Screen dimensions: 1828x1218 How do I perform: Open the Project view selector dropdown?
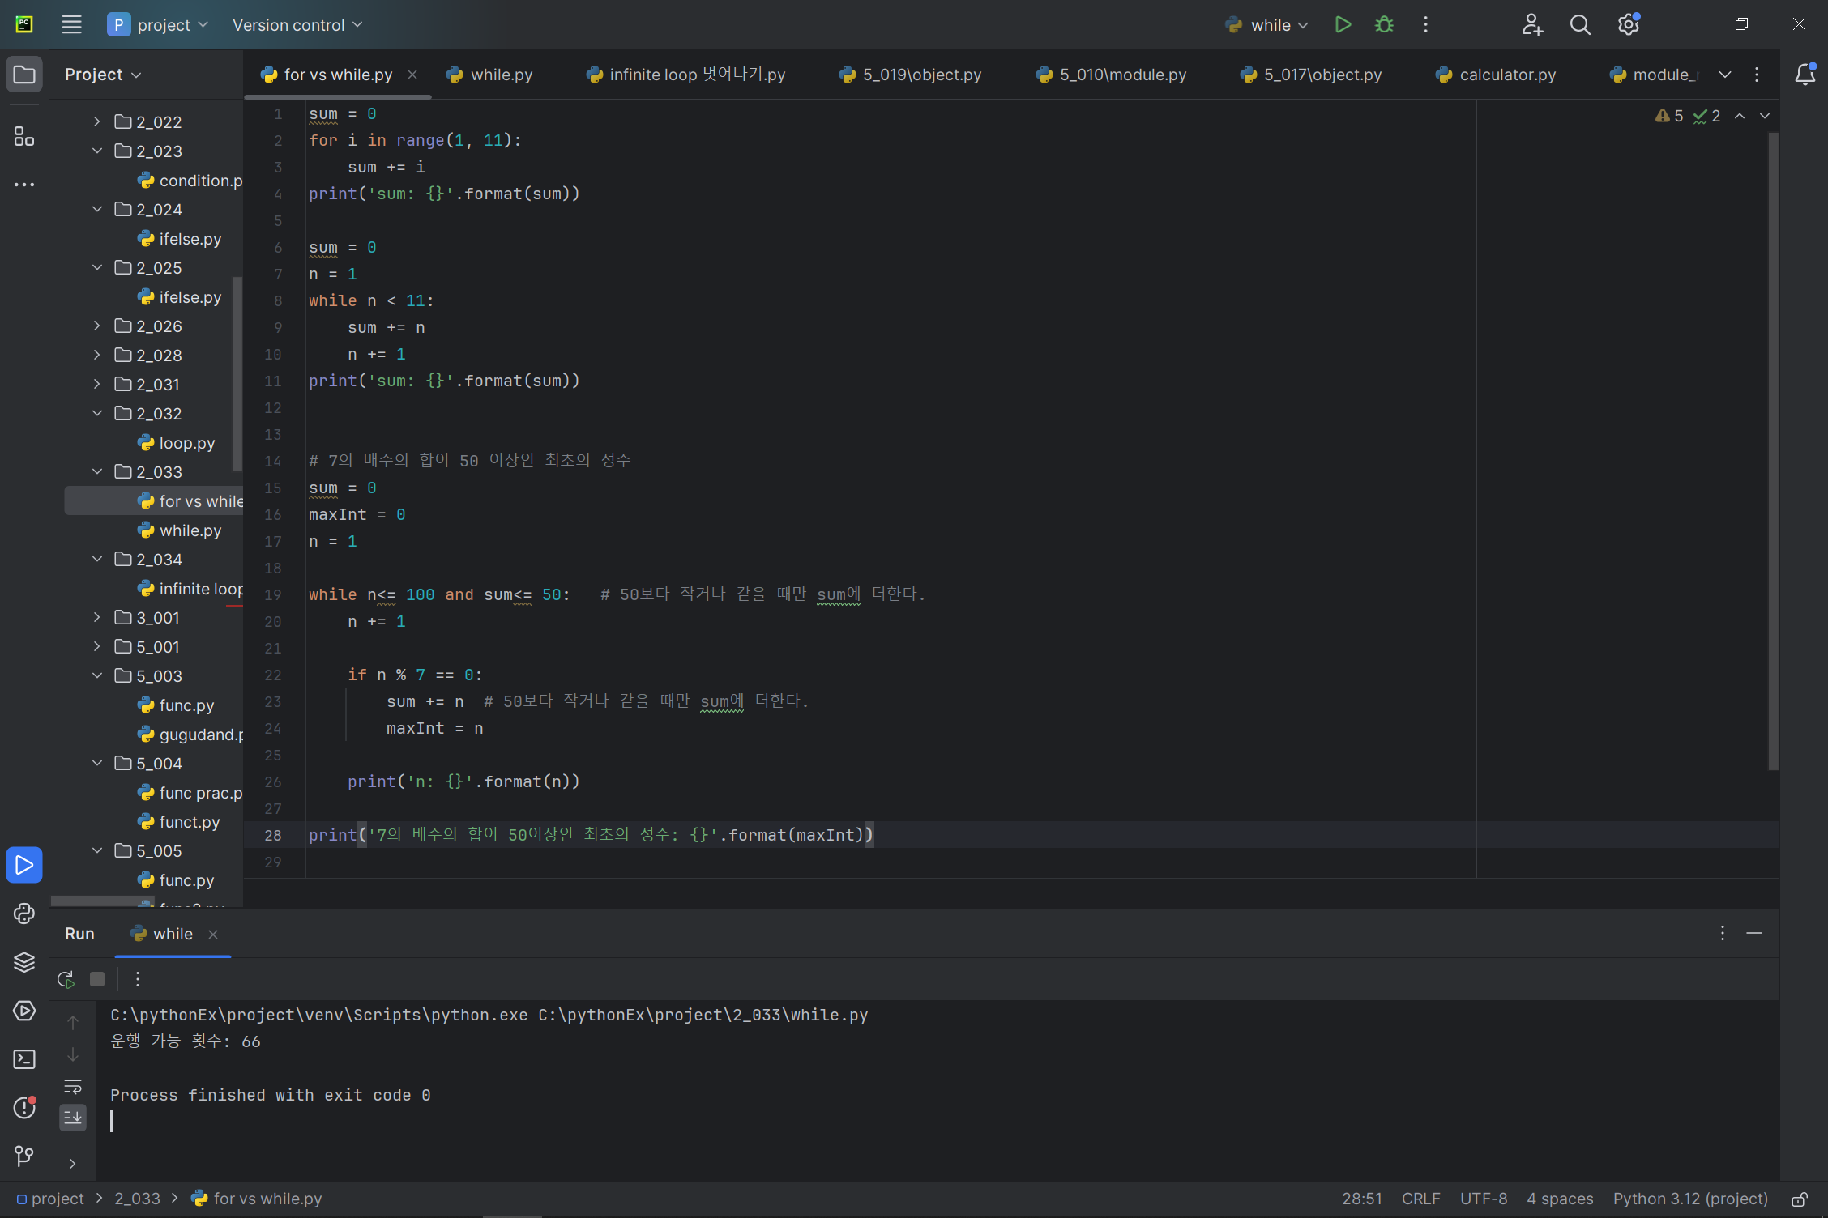coord(103,75)
